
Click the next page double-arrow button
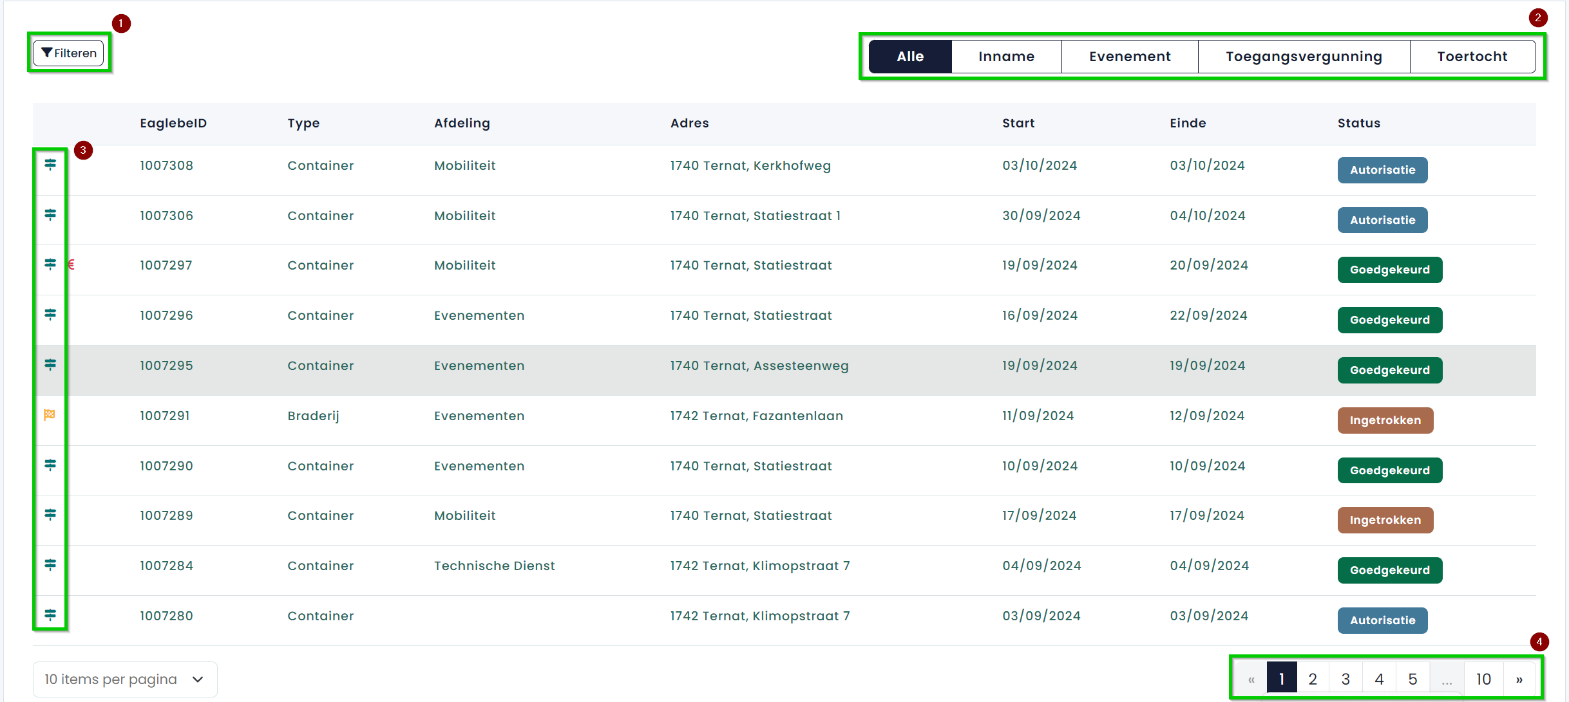[x=1519, y=679]
